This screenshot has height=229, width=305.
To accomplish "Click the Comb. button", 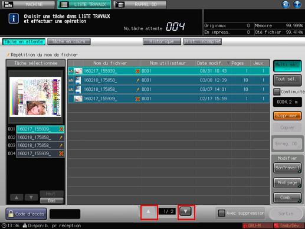I will point(287,198).
